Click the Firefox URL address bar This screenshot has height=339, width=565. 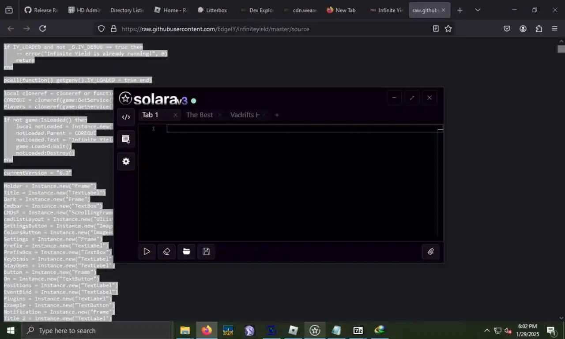coord(274,29)
